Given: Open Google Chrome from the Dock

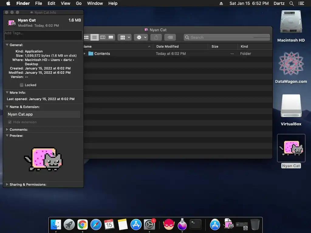Looking at the screenshot, I should click(83, 225).
